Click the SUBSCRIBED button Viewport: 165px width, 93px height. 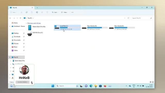(x=22, y=82)
